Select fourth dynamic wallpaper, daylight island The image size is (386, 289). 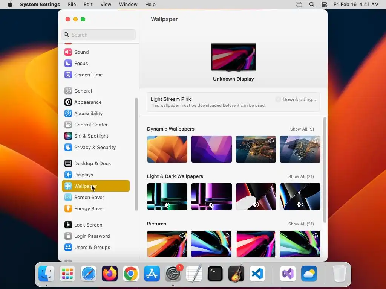[300, 149]
